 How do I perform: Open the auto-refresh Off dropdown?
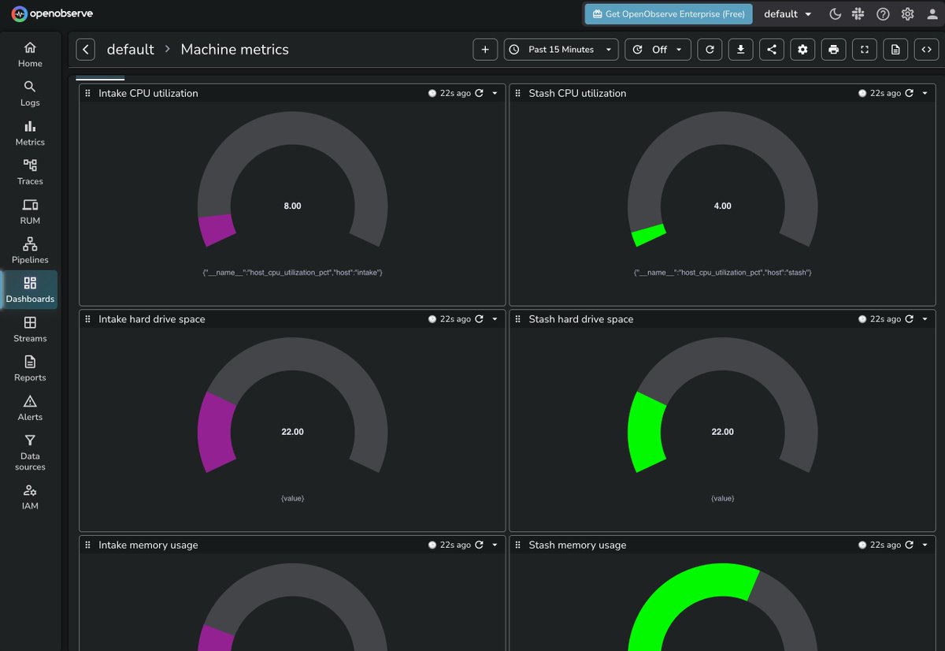(658, 50)
